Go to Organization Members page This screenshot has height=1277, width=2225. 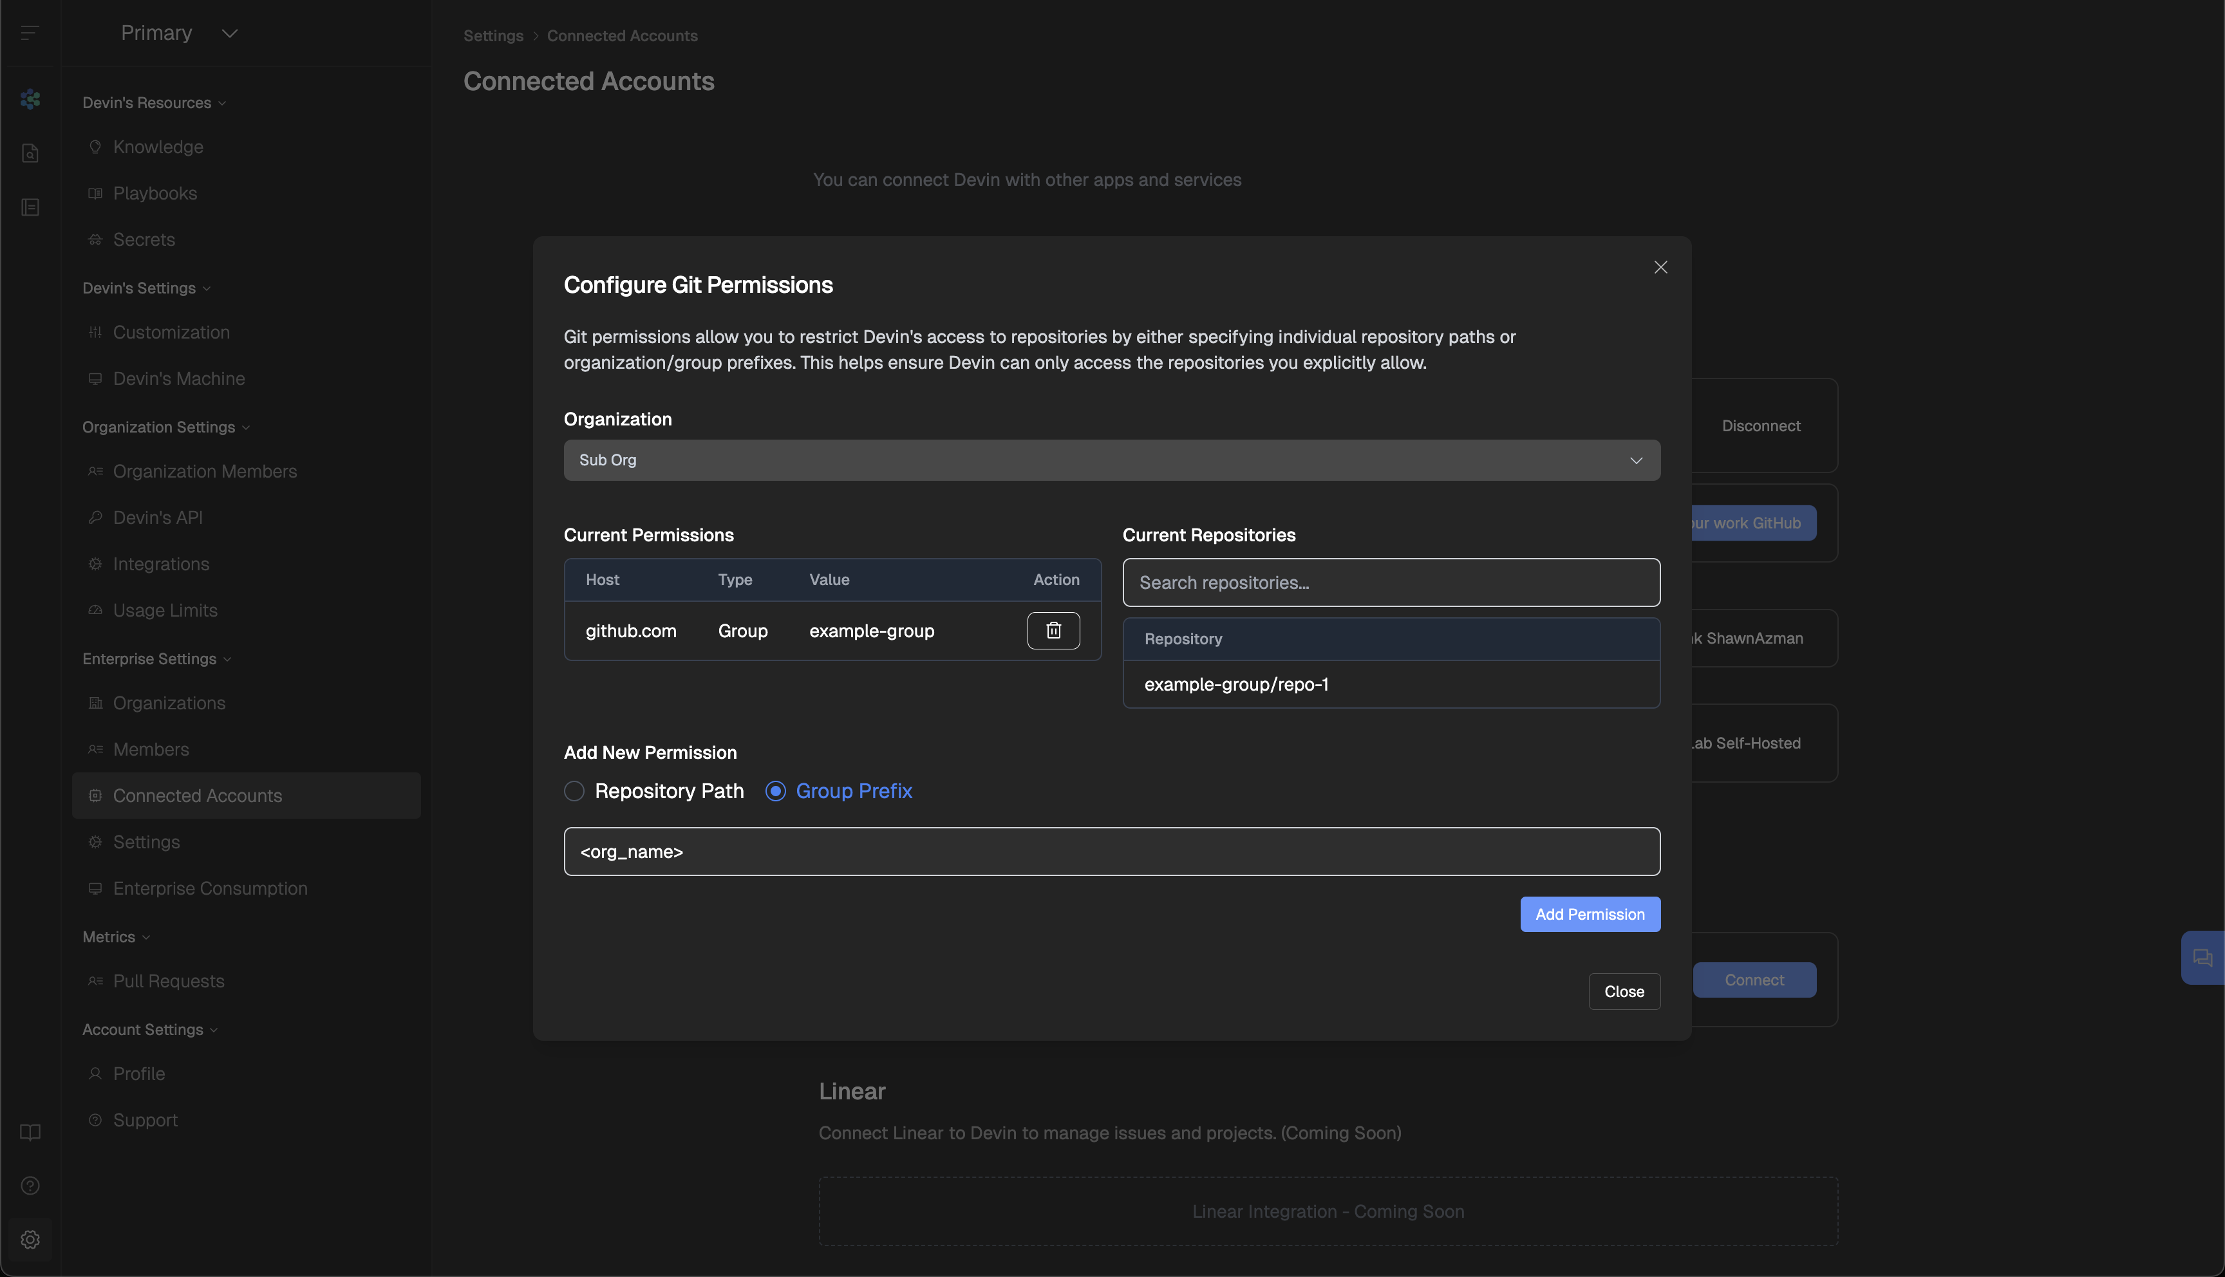[x=204, y=471]
